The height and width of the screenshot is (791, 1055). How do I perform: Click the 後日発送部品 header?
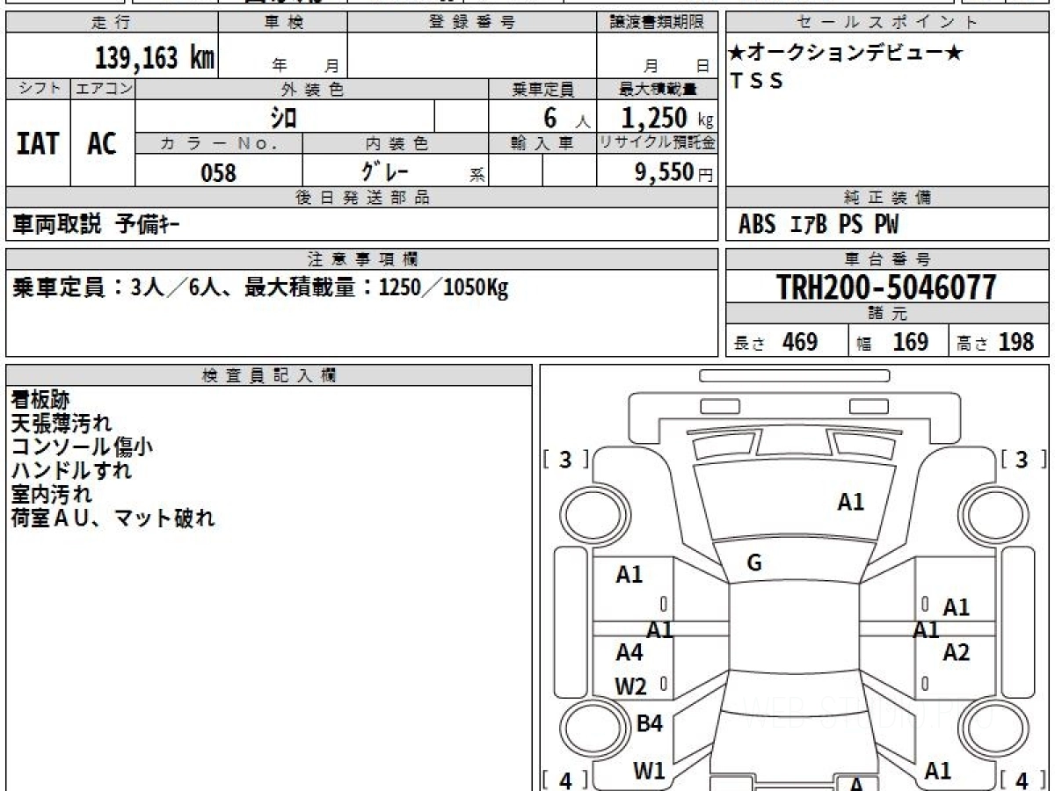(362, 198)
